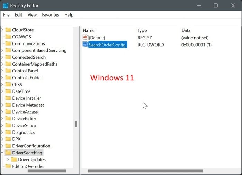
Task: Open the View menu
Action: (32, 15)
